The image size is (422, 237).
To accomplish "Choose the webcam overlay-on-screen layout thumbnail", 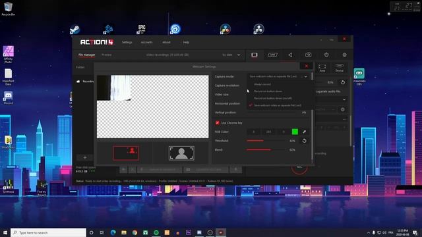I will pyautogui.click(x=126, y=153).
